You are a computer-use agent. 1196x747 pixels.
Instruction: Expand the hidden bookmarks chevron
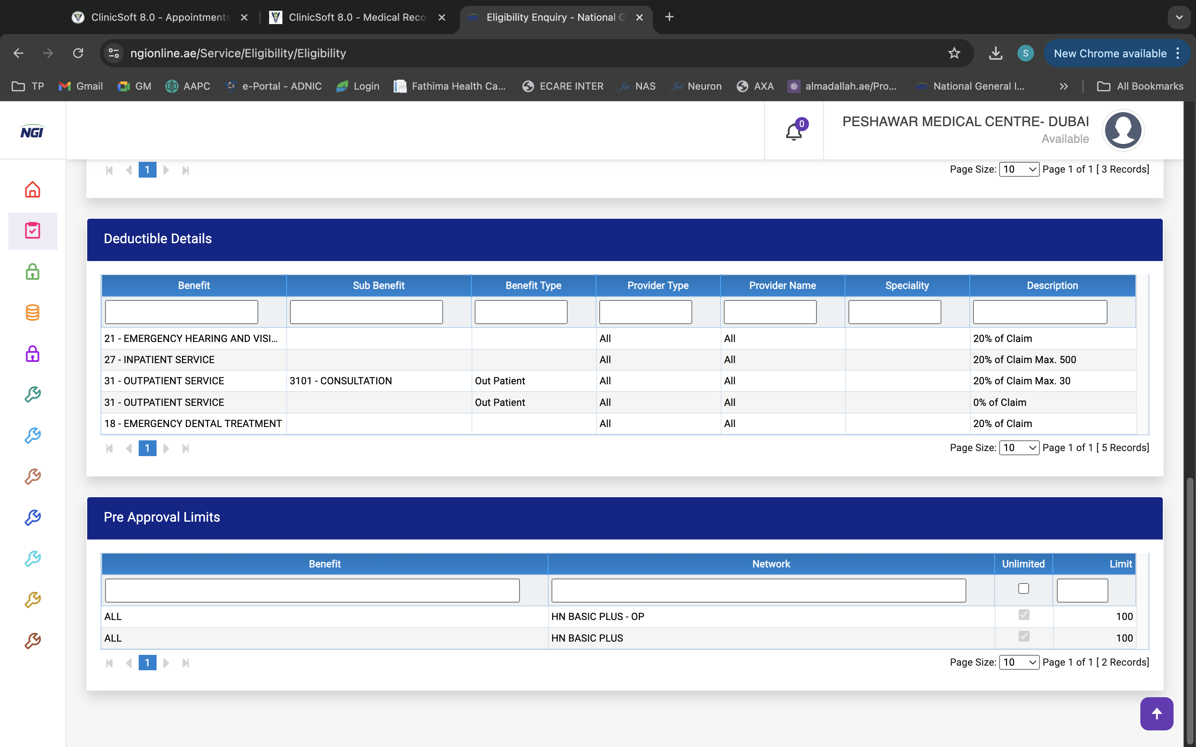[x=1064, y=86]
